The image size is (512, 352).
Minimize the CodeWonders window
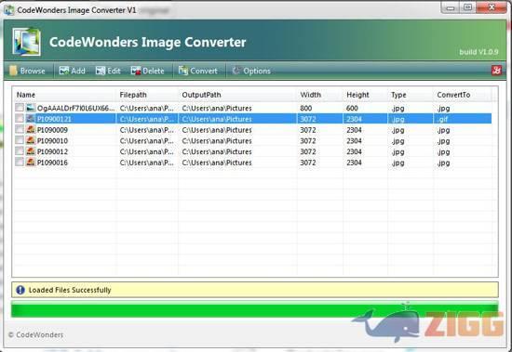(x=451, y=7)
